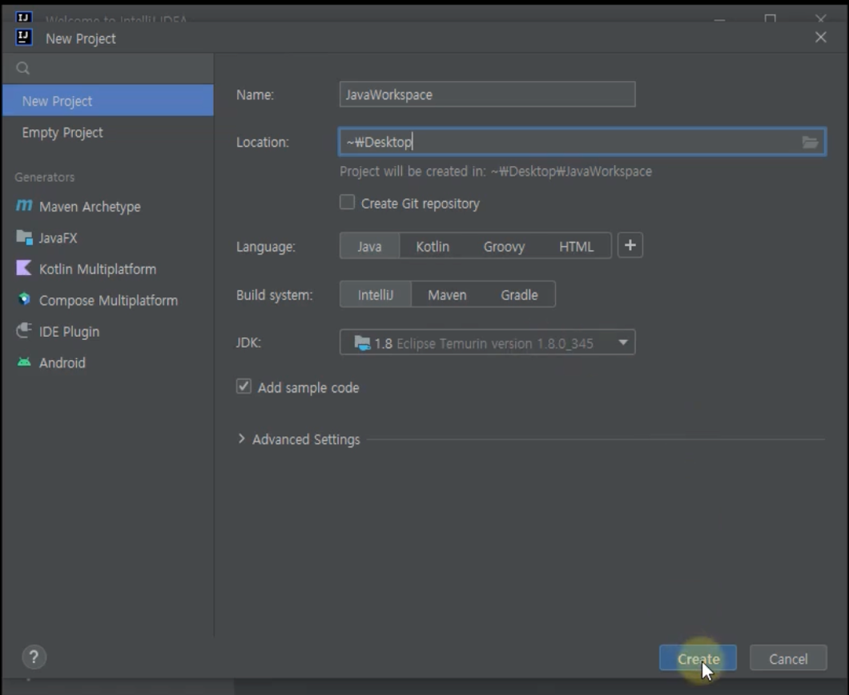Click the IDE Plugin plug icon

(x=24, y=330)
